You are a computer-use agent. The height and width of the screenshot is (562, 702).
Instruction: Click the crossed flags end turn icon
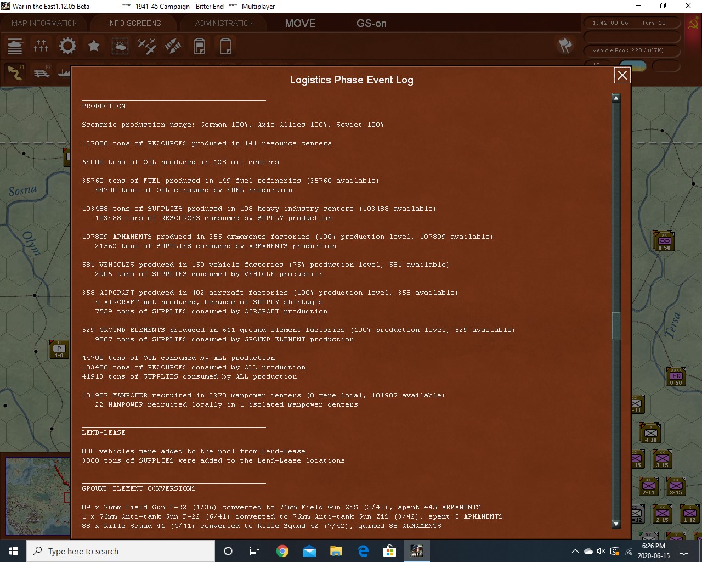[x=565, y=46]
